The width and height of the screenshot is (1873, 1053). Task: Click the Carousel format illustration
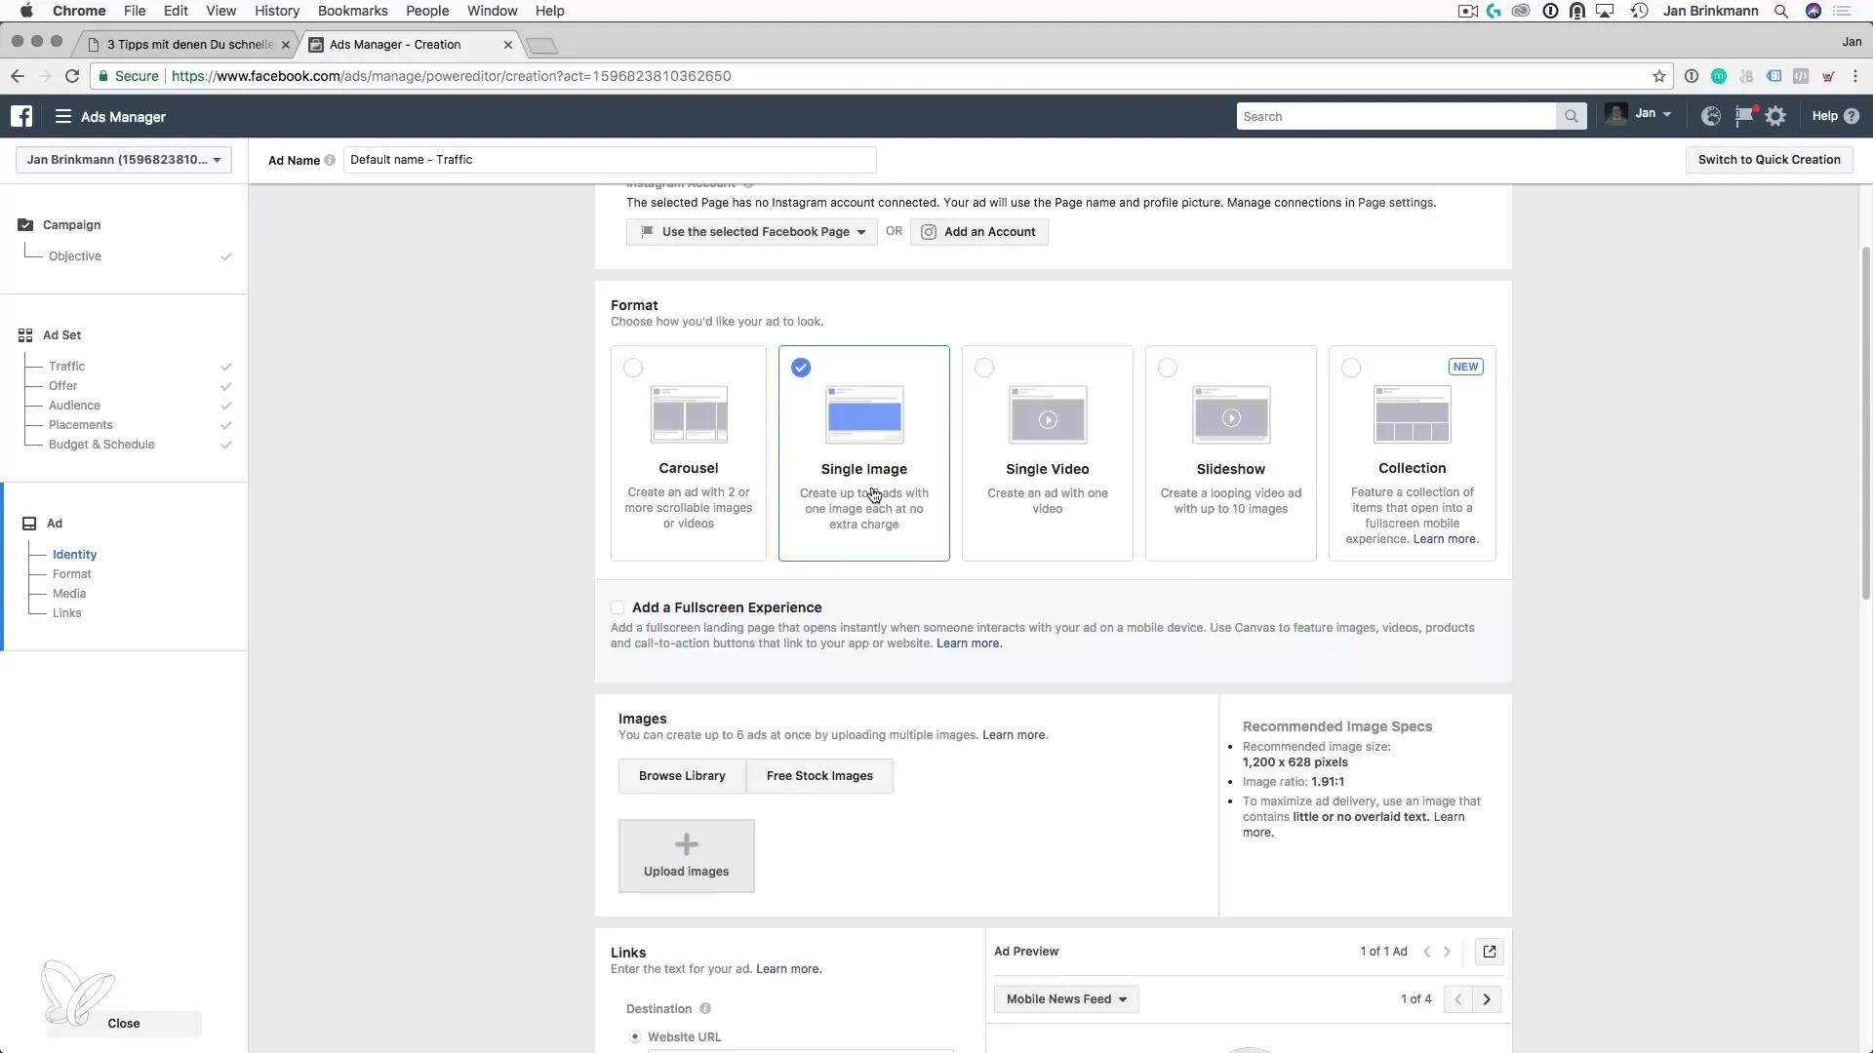pyautogui.click(x=689, y=414)
